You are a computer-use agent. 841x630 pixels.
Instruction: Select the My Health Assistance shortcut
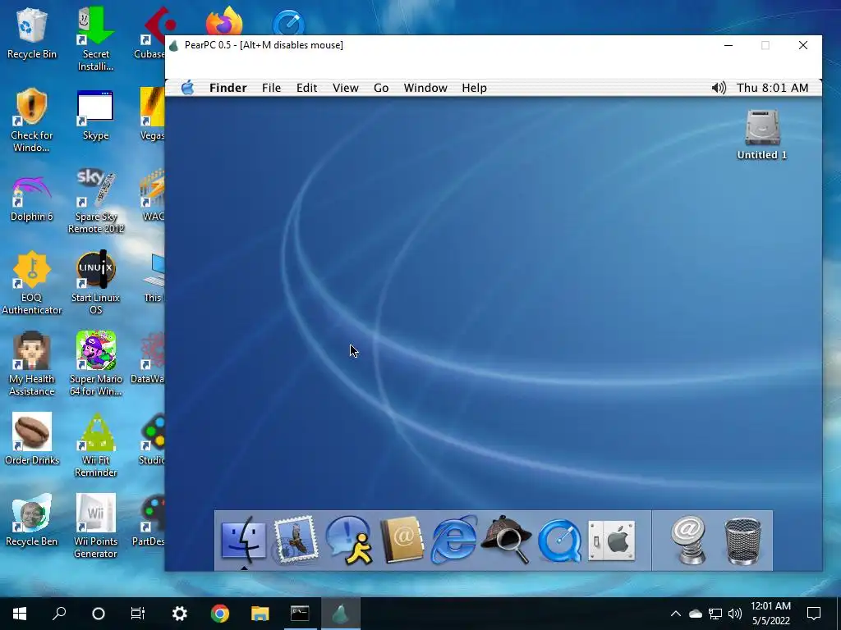(x=32, y=364)
